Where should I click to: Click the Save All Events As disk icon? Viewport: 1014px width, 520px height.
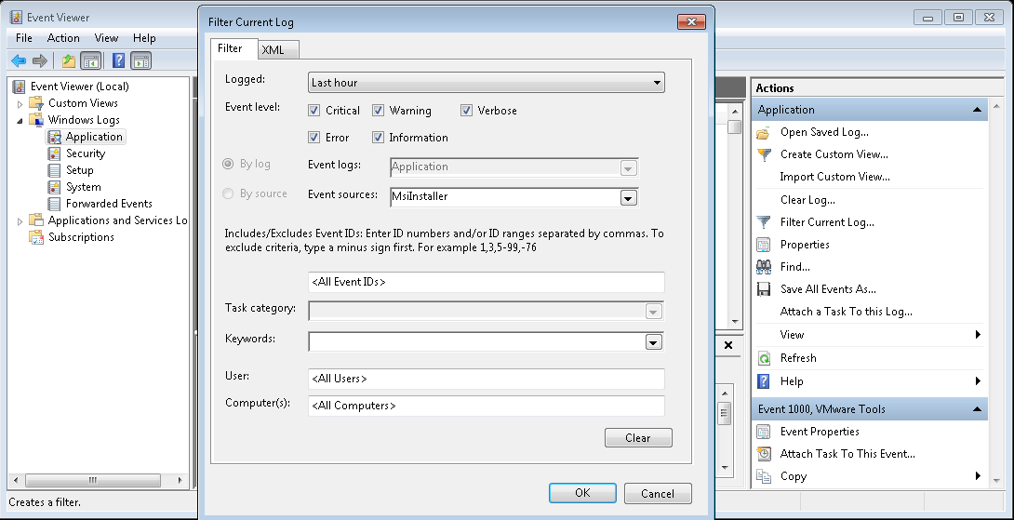coord(764,289)
